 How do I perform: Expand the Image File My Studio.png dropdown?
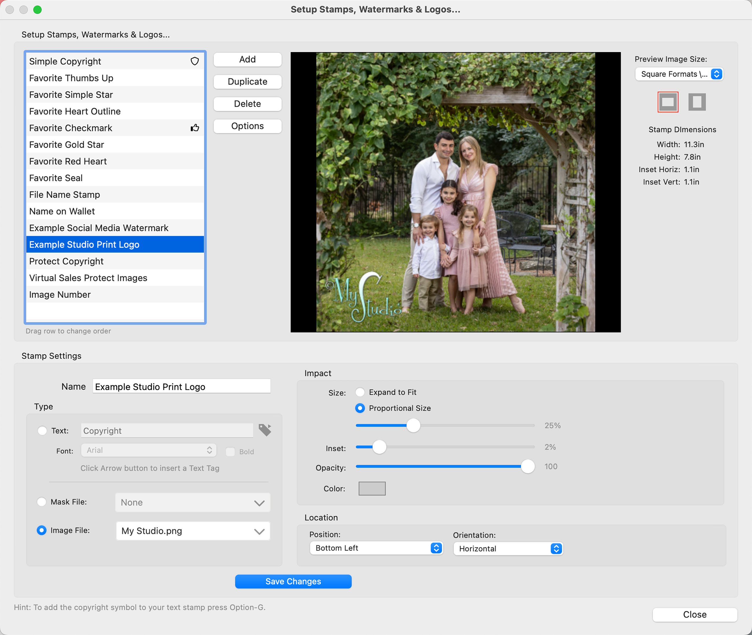pos(193,531)
